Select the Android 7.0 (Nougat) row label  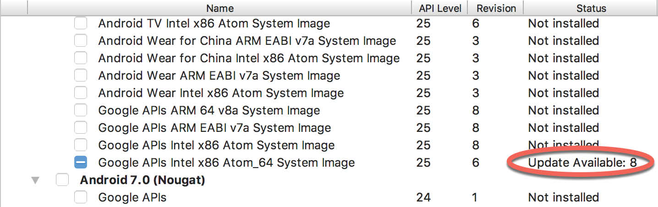coord(142,180)
